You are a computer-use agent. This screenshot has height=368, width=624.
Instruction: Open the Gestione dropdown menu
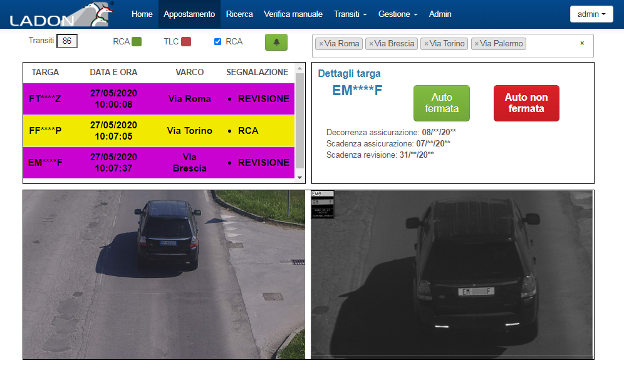pyautogui.click(x=398, y=14)
